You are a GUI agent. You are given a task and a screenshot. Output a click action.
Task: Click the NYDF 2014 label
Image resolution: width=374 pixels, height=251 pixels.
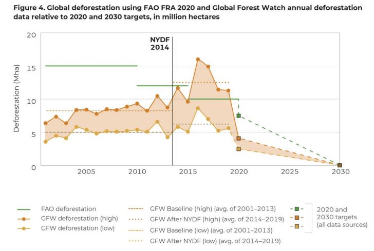[160, 44]
